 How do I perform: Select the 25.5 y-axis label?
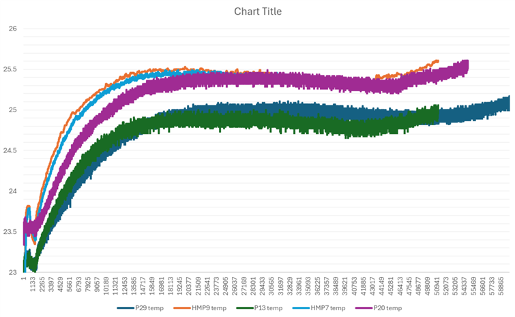pyautogui.click(x=10, y=69)
